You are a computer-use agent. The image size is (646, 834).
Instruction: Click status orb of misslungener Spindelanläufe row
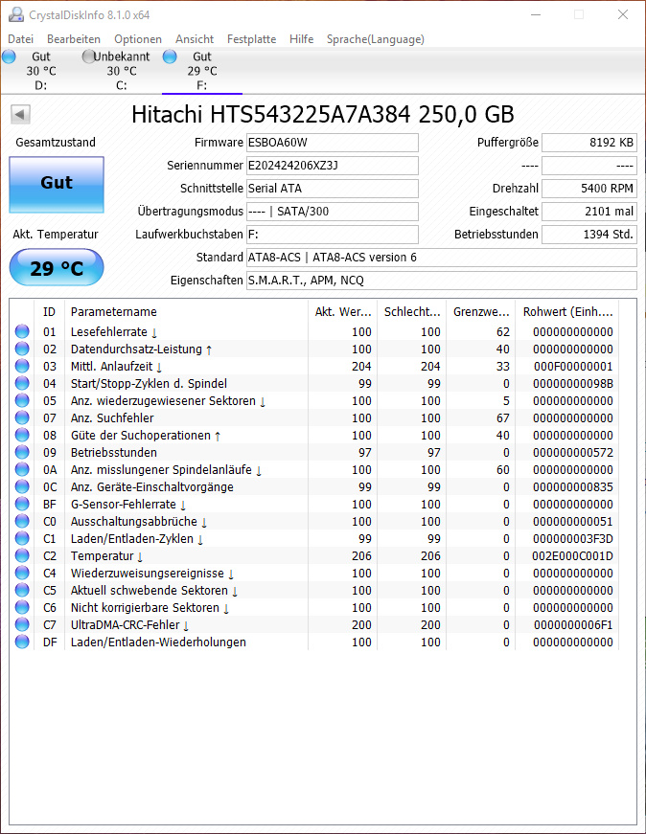click(22, 469)
